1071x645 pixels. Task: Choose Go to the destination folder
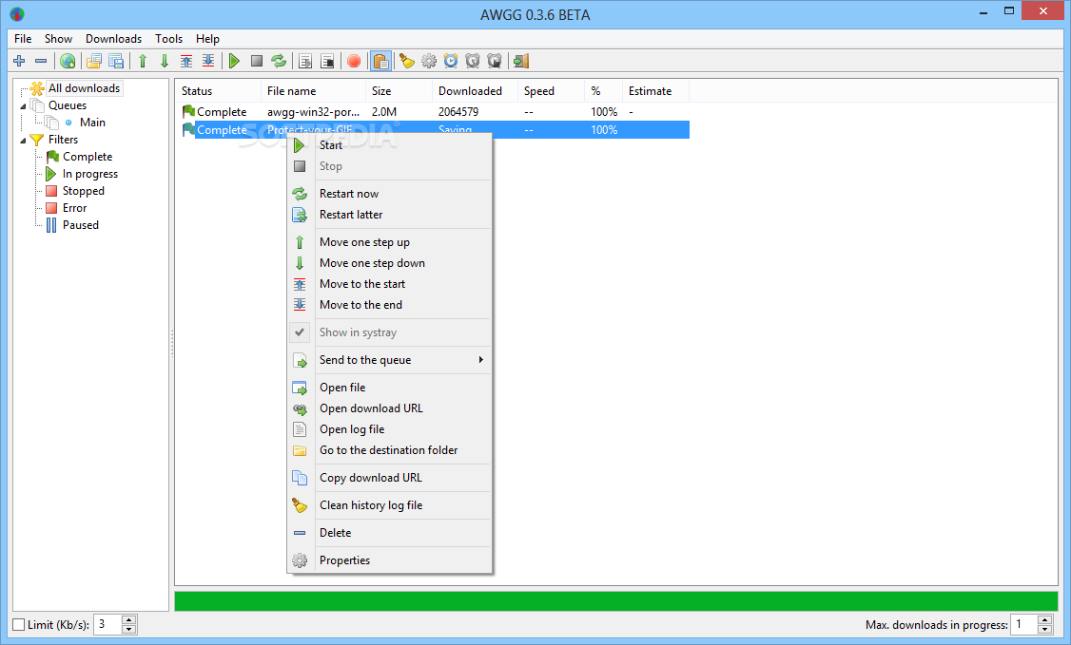pyautogui.click(x=389, y=450)
